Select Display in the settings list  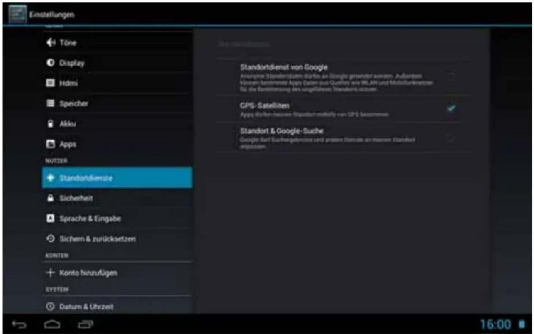(x=117, y=63)
